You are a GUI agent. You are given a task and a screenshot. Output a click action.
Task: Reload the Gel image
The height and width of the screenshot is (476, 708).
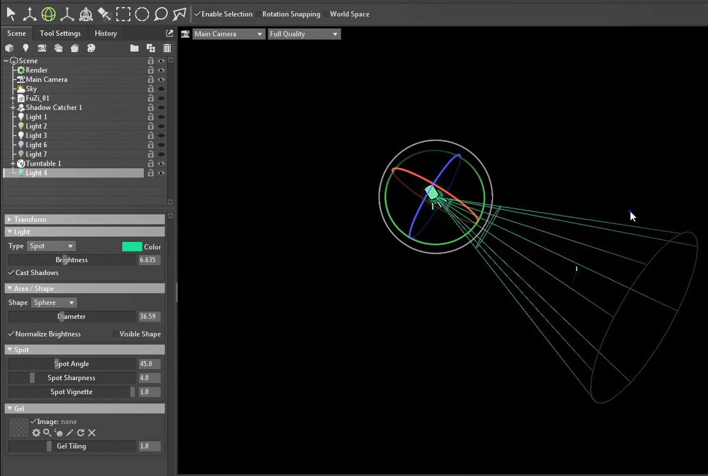81,433
